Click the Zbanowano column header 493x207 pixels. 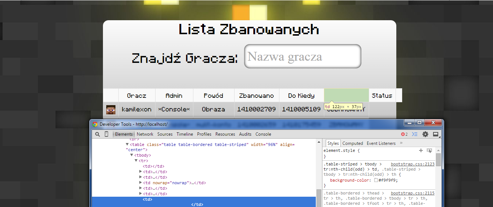click(257, 96)
